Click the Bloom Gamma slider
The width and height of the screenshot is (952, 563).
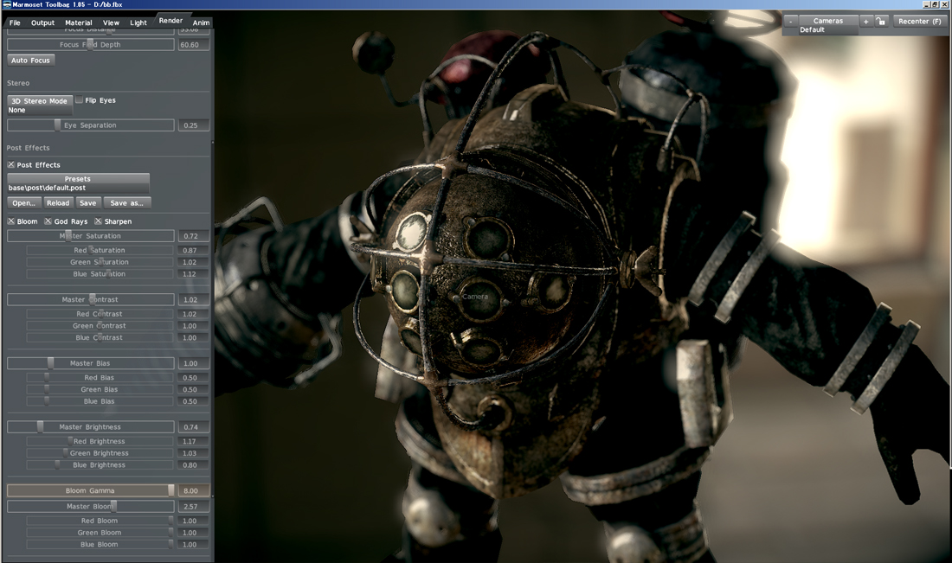click(x=91, y=491)
